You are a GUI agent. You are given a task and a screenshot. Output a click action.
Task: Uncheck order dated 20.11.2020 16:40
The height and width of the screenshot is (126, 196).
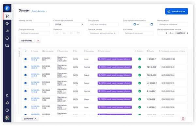[25, 91]
